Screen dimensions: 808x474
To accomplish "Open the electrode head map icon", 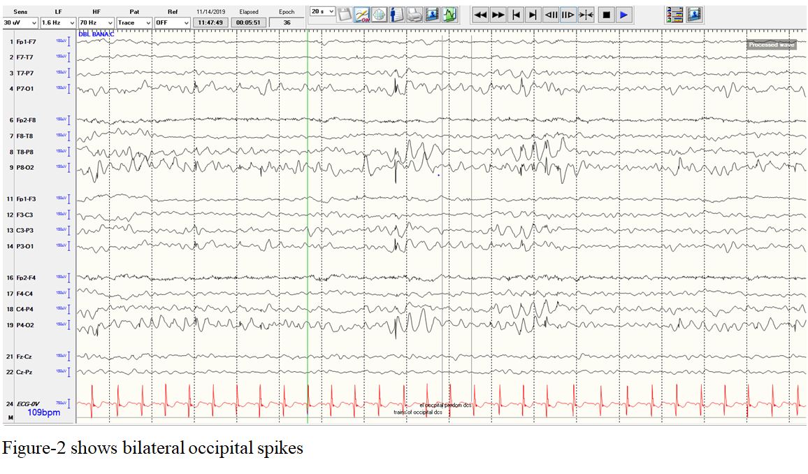I will coord(380,15).
